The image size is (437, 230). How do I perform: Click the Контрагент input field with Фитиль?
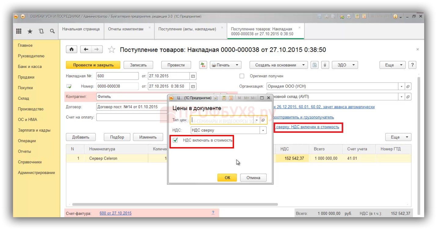pos(131,97)
